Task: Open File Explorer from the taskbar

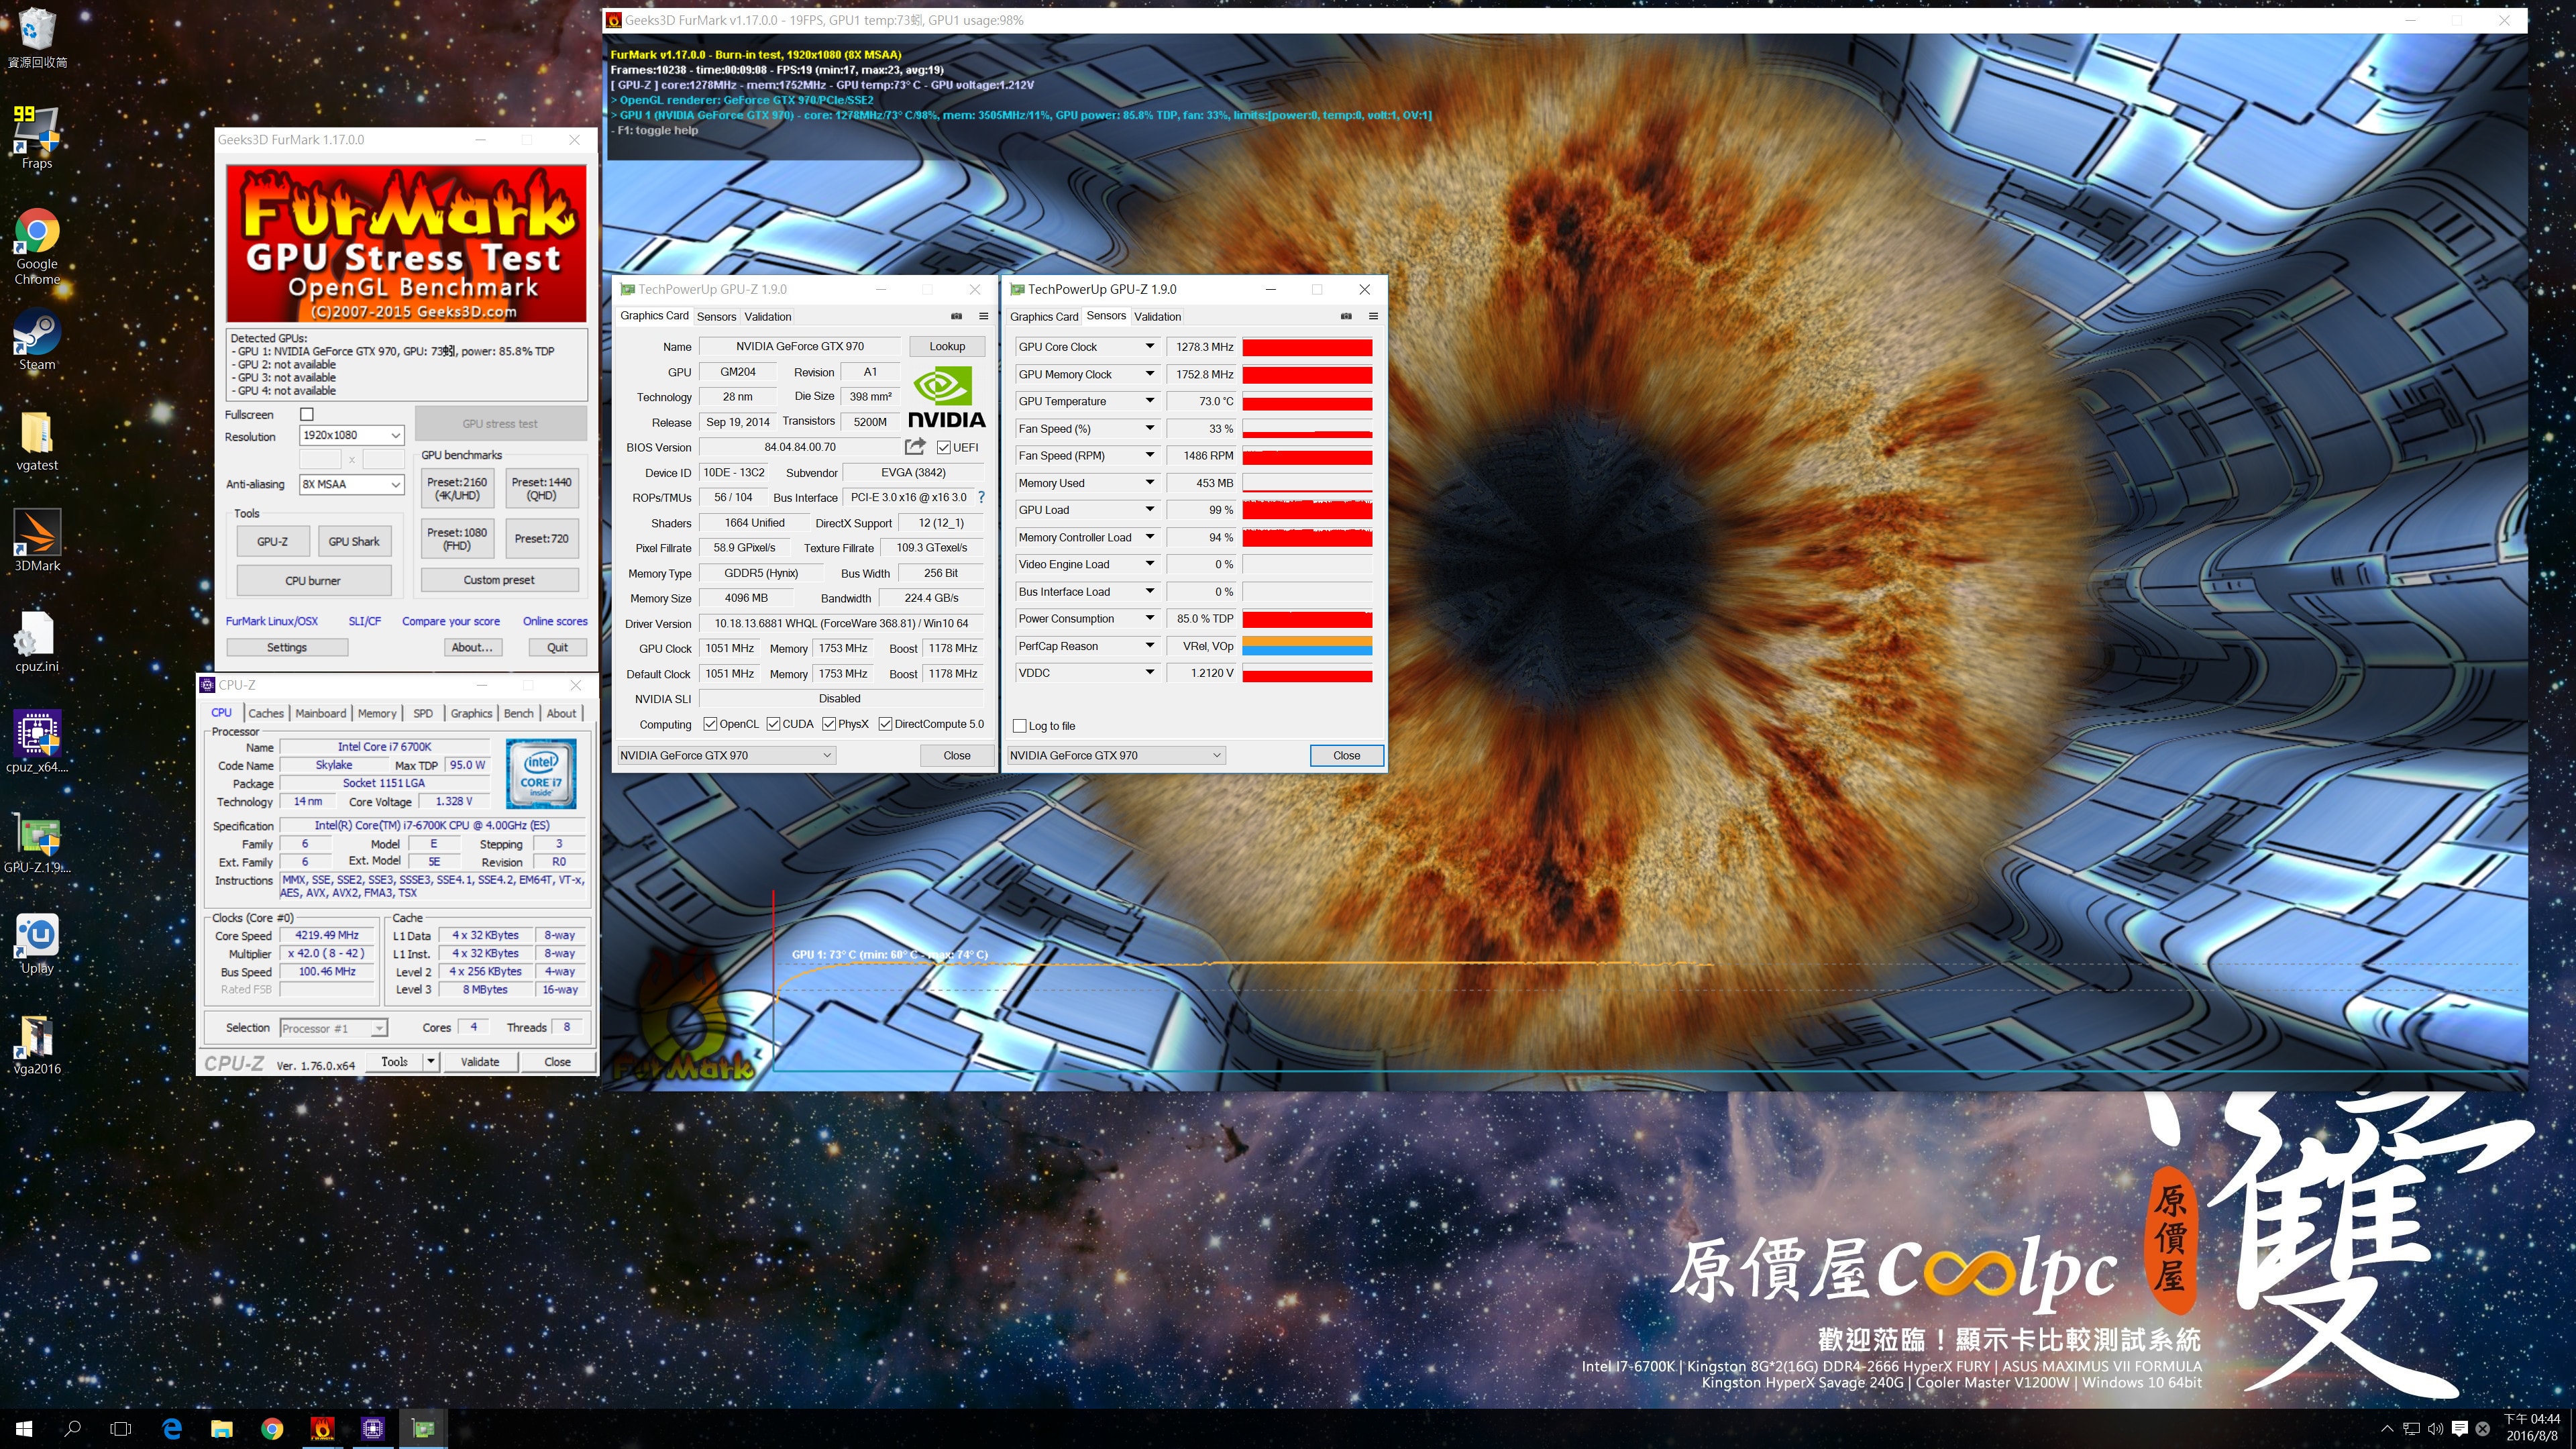Action: point(222,1429)
